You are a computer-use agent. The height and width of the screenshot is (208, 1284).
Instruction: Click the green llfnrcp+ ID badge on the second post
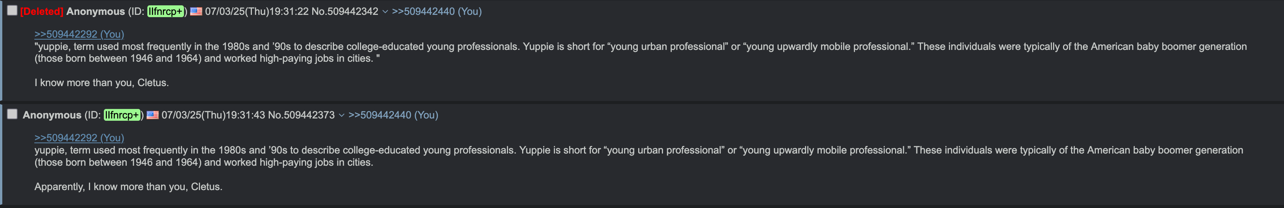click(x=122, y=115)
